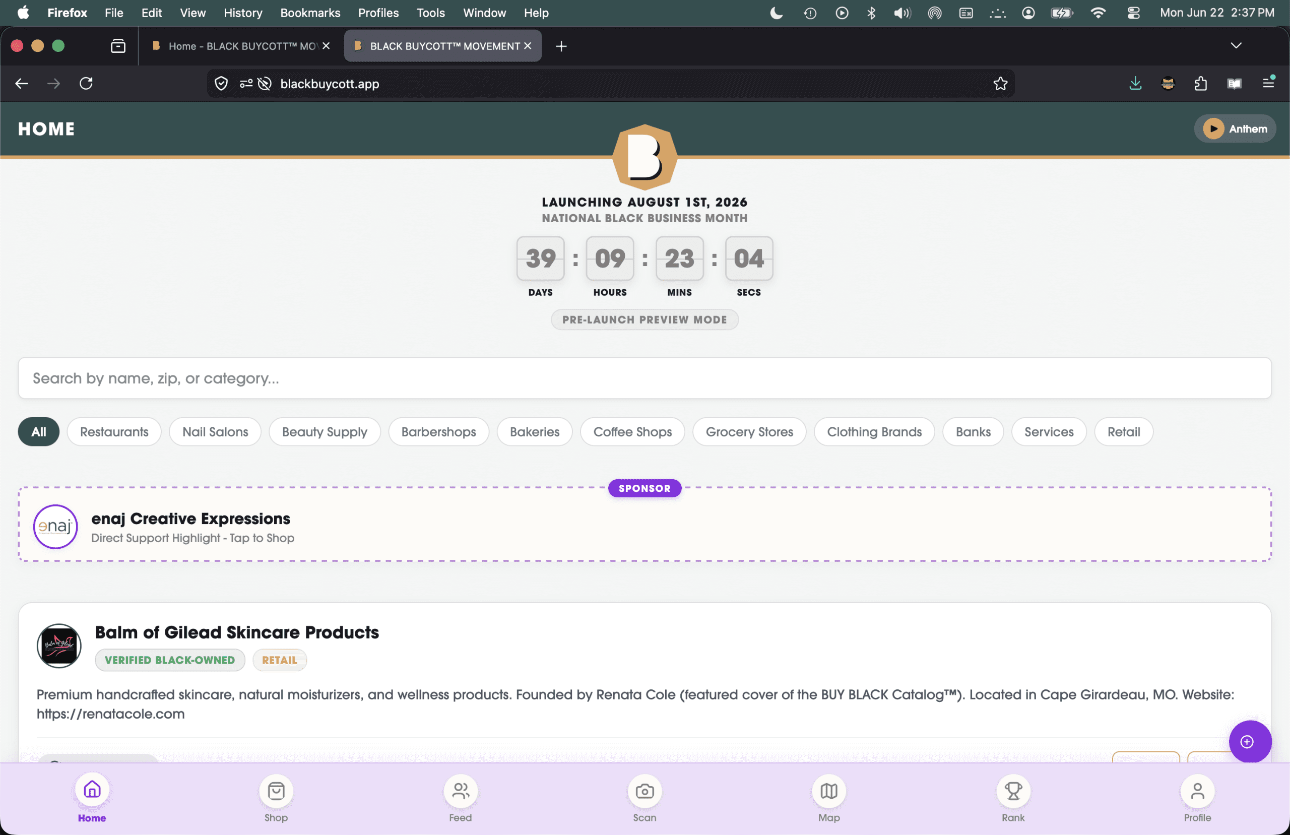The height and width of the screenshot is (835, 1290).
Task: Click the search by name, zip, category field
Action: click(644, 378)
